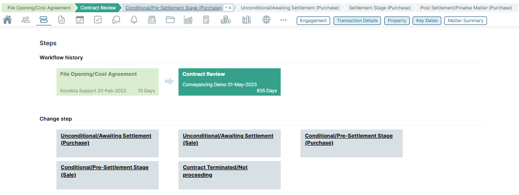Open the calculator icon
519x195 pixels.
point(206,20)
